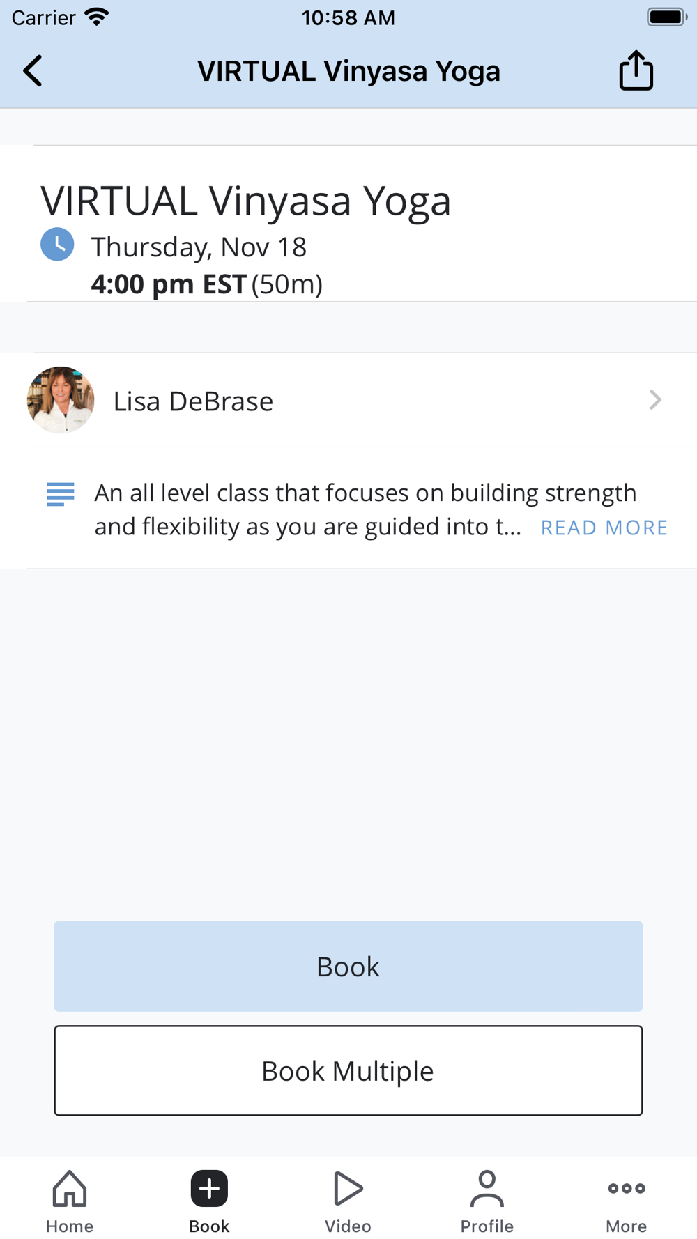697x1239 pixels.
Task: Expand Lisa DeBrase instructor chevron
Action: (x=654, y=400)
